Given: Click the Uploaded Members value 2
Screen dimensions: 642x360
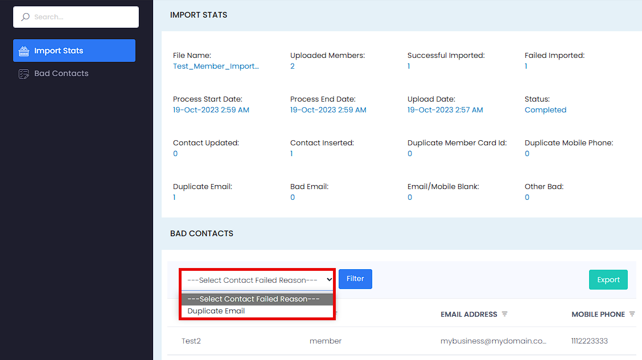Looking at the screenshot, I should (293, 66).
